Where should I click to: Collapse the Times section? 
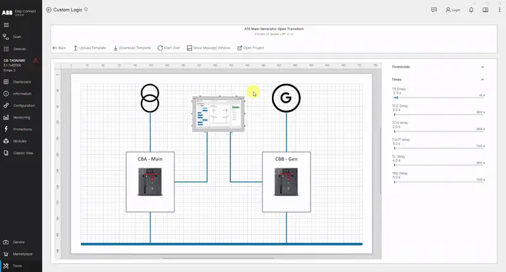pos(483,80)
